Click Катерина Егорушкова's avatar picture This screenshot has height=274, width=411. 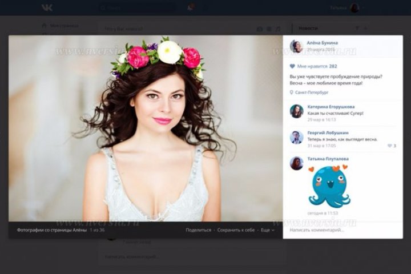coord(296,111)
